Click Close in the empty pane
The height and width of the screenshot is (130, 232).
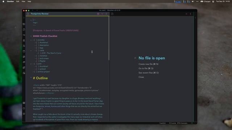[x=141, y=77]
